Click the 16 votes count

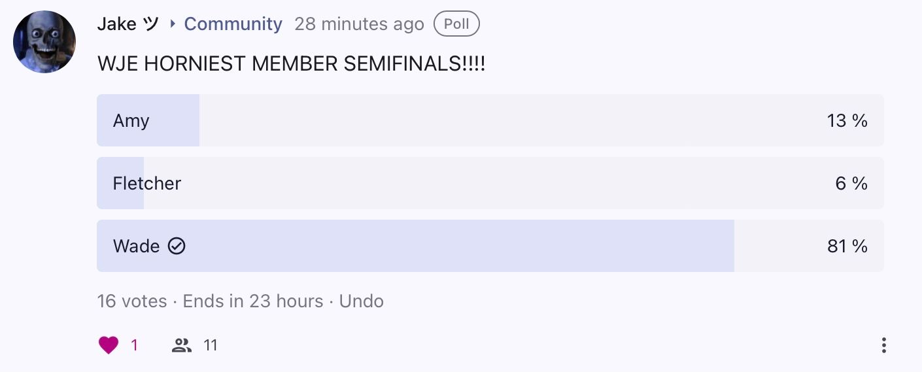pos(132,301)
